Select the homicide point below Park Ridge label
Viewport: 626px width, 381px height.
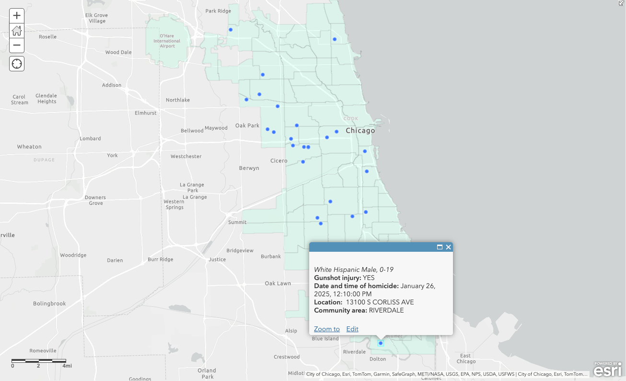(231, 30)
